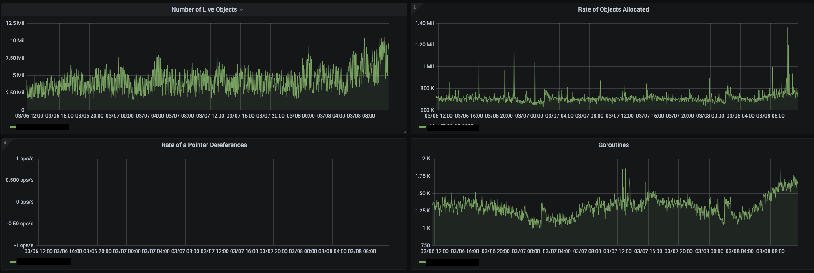The width and height of the screenshot is (814, 273).
Task: Click the "750" label in Goroutines
Action: pyautogui.click(x=425, y=245)
